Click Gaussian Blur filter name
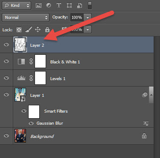Viewport: 160px width, 158px height. (50, 123)
